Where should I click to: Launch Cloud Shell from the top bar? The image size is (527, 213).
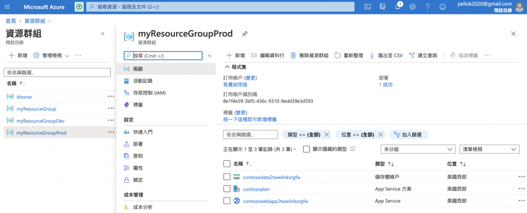pyautogui.click(x=368, y=7)
